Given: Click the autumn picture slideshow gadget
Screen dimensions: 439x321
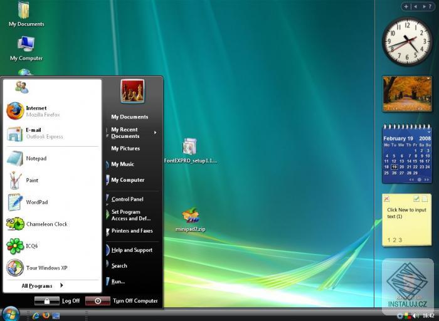Looking at the screenshot, I should pyautogui.click(x=406, y=93).
